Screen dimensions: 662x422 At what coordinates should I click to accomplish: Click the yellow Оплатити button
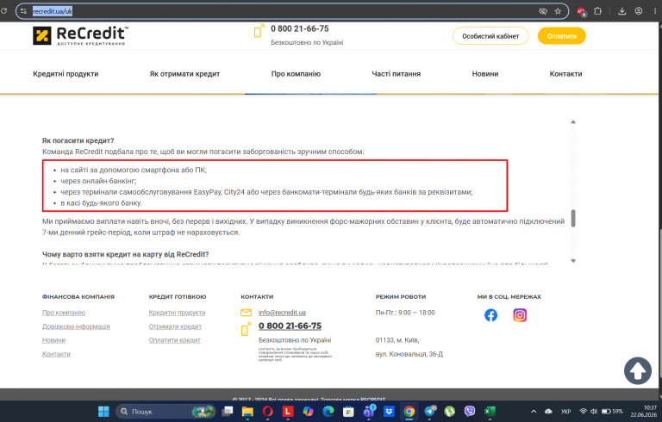tap(561, 36)
